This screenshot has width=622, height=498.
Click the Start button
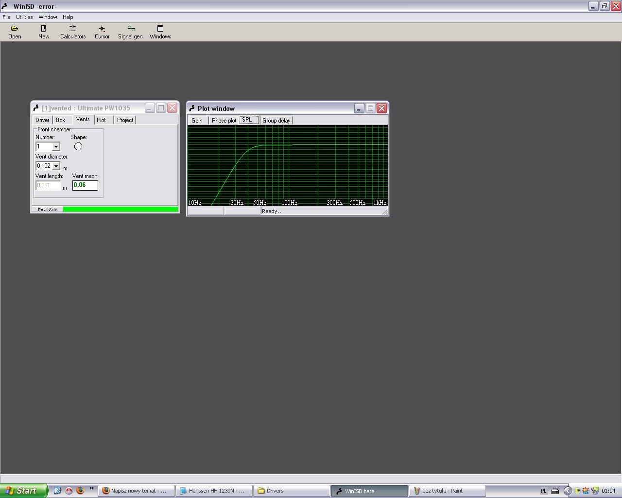pos(23,491)
